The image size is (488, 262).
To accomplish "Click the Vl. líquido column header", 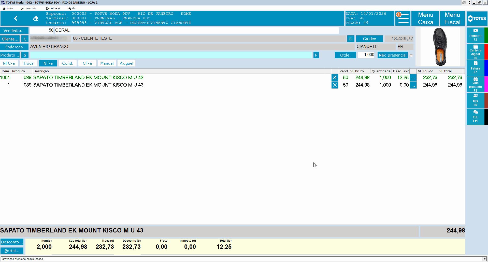I will [x=427, y=71].
